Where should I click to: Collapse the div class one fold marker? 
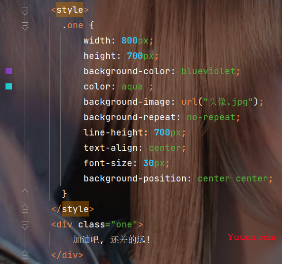(x=25, y=225)
